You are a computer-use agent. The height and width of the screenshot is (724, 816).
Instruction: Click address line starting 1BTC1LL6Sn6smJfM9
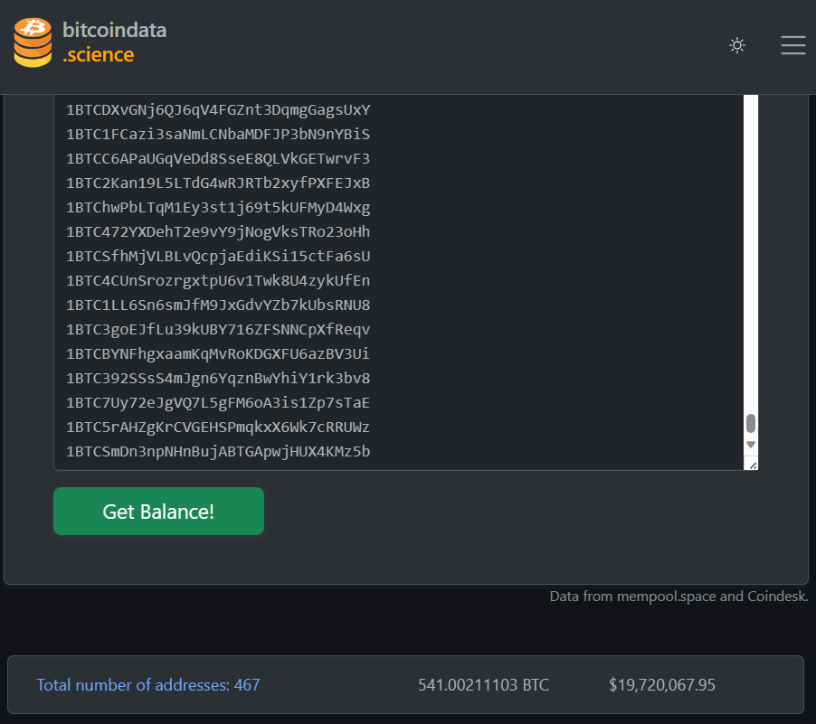pos(218,306)
